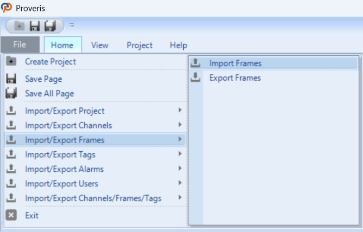Open the View ribbon tab
The width and height of the screenshot is (363, 232).
pyautogui.click(x=100, y=45)
